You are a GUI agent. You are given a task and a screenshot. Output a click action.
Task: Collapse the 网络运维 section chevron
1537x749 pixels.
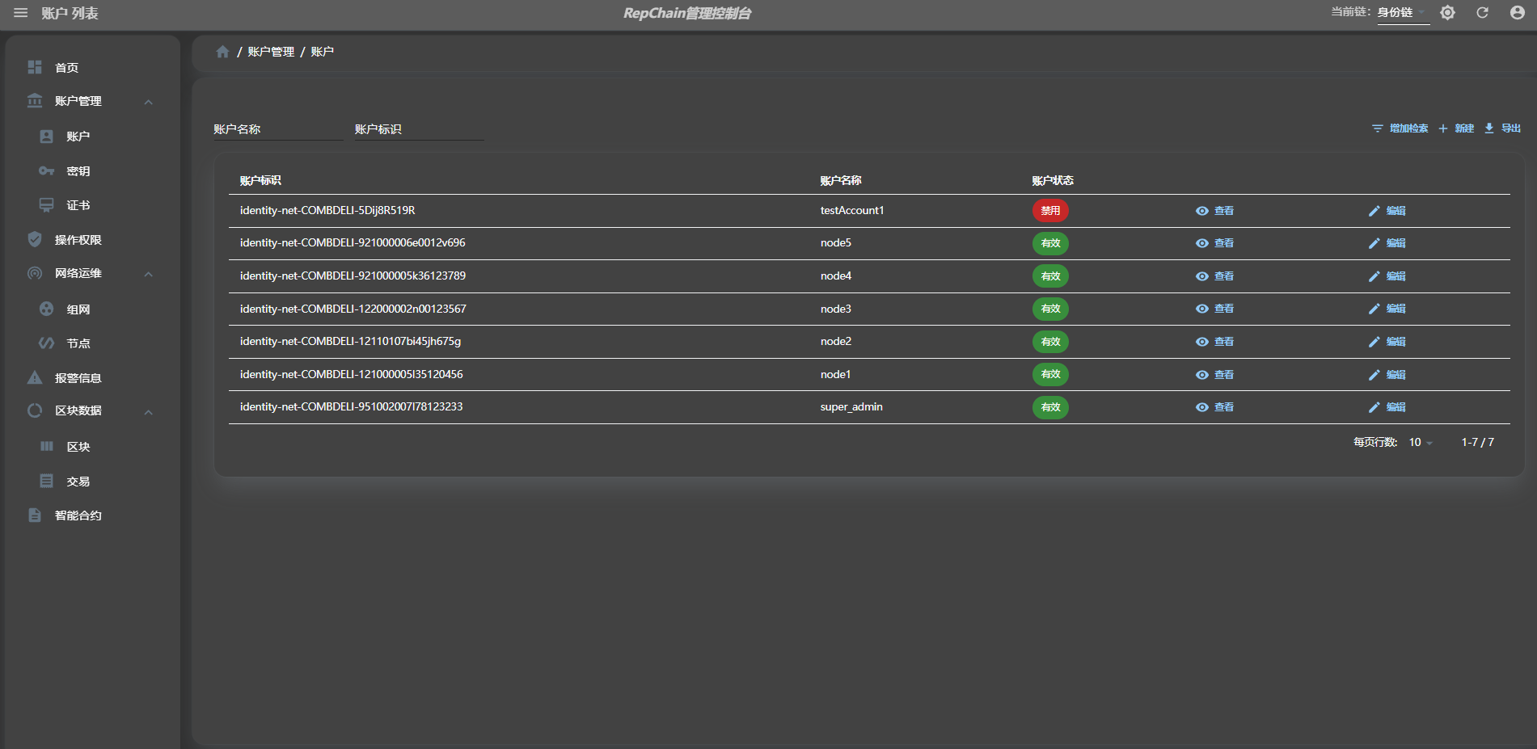[x=149, y=274]
